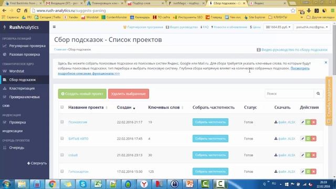336x189 pixels.
Task: Select the Психология project checkbox
Action: point(62,122)
